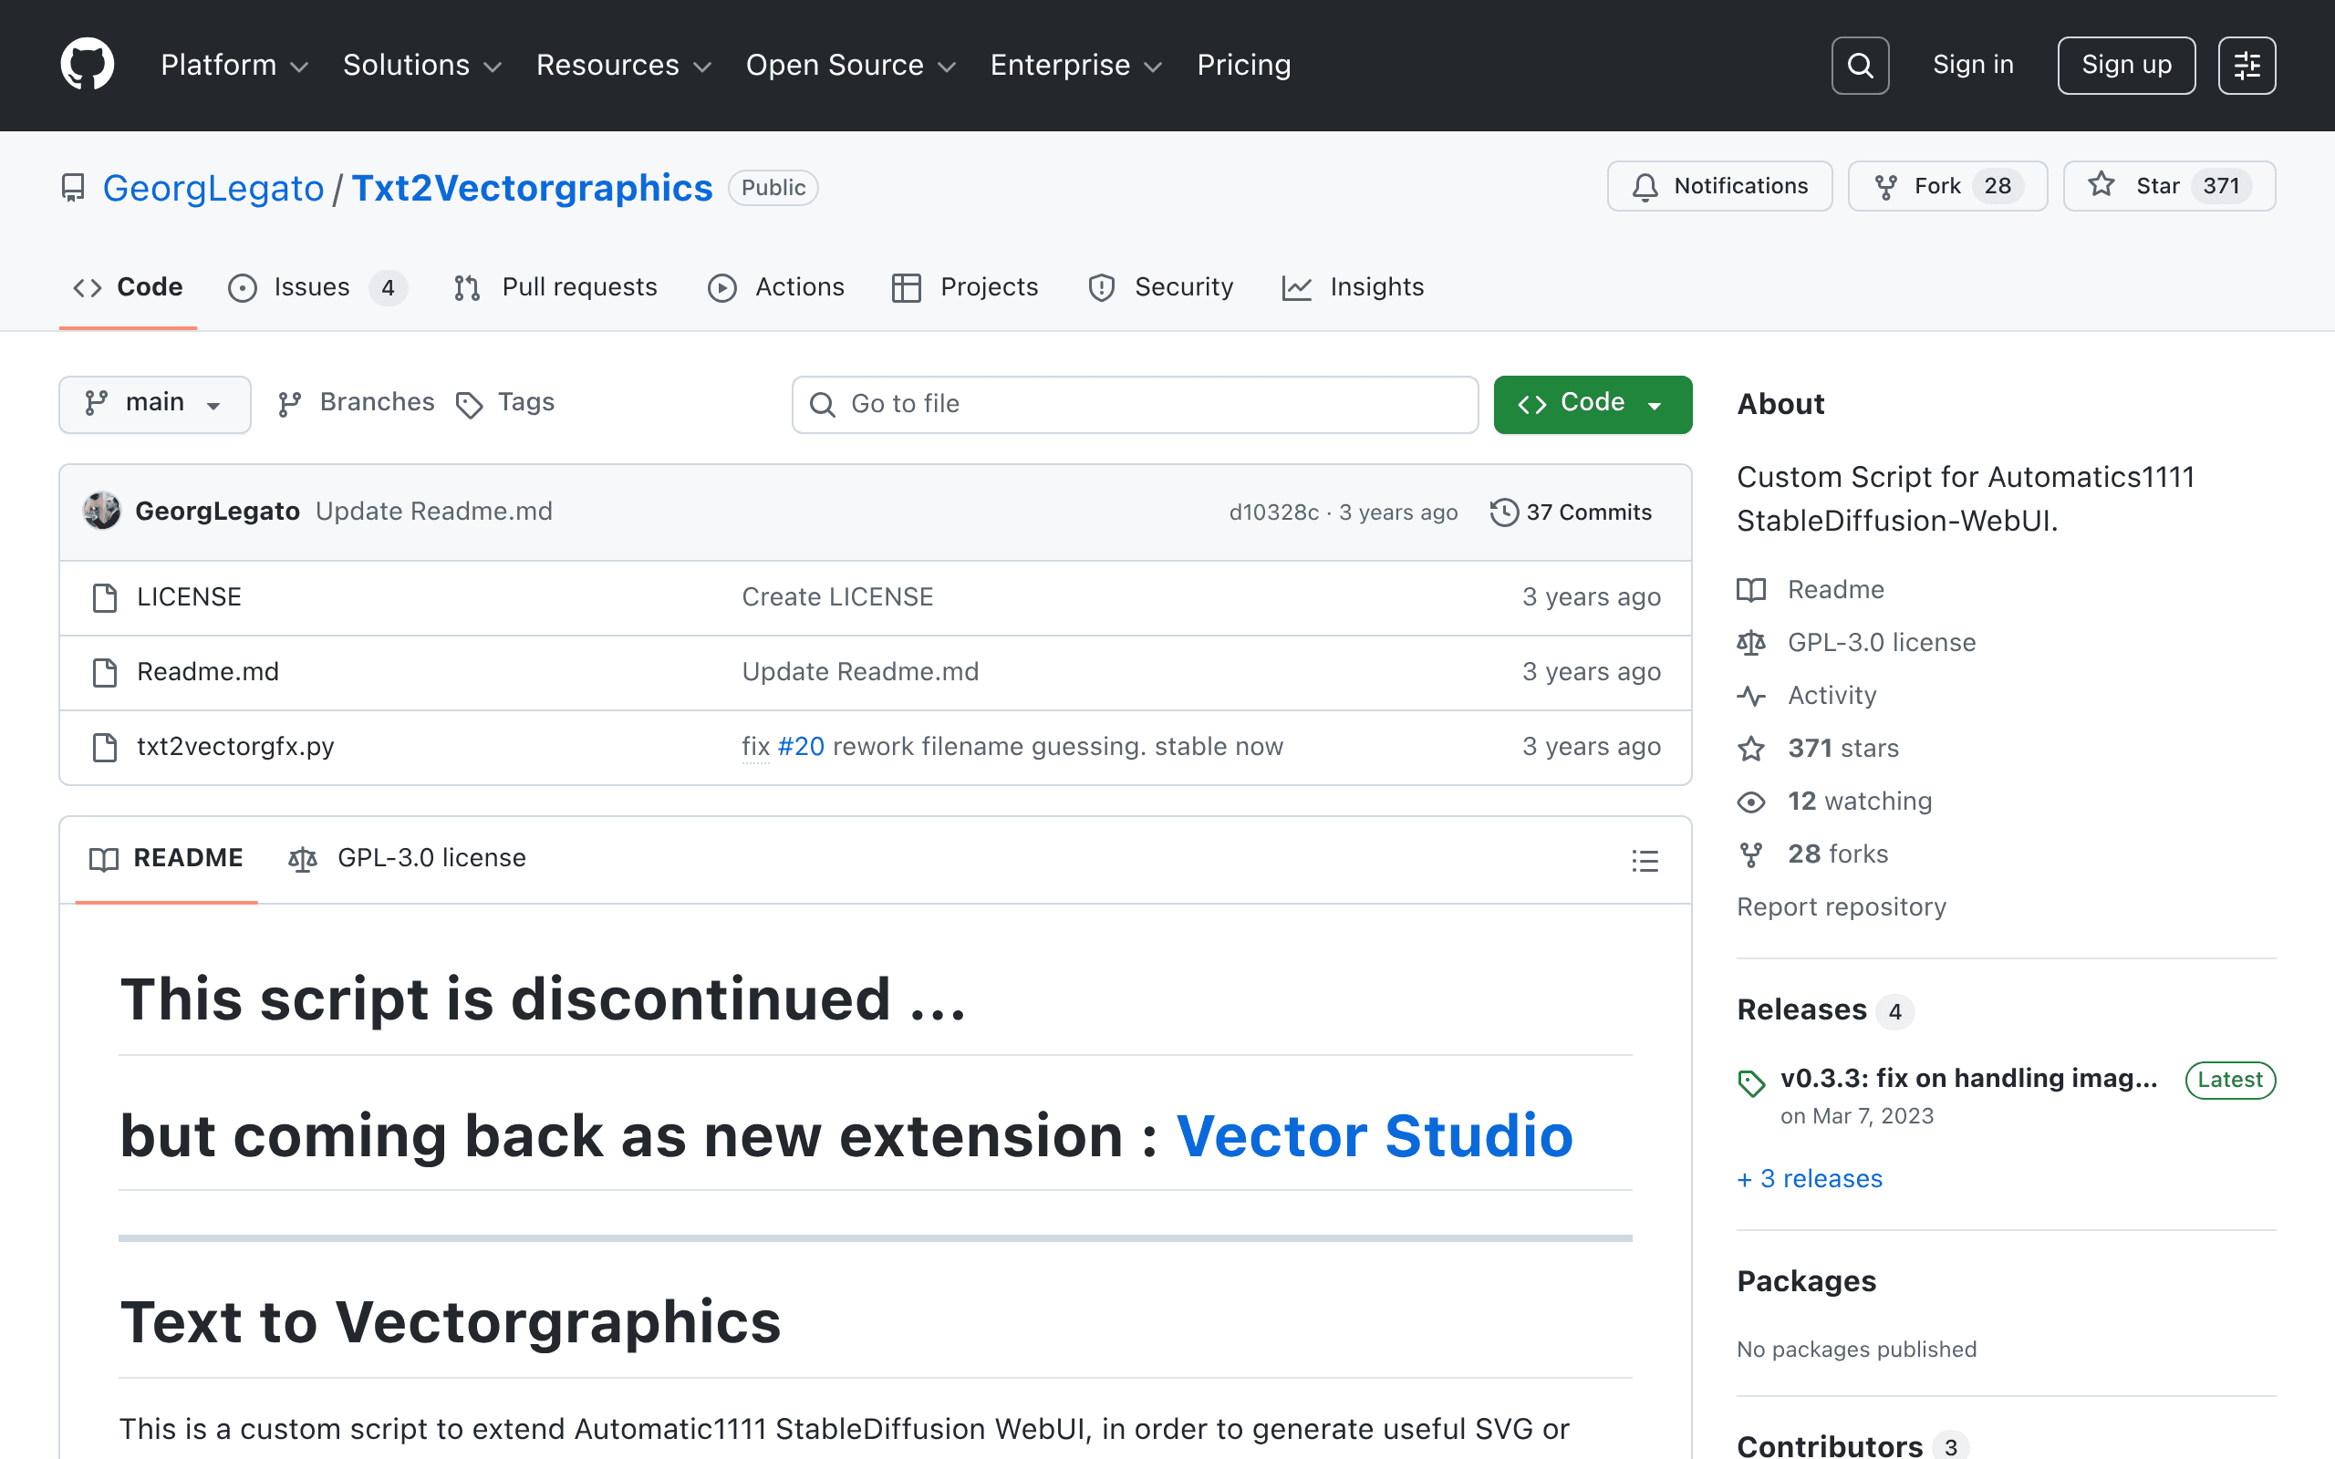Select the Code tab
The width and height of the screenshot is (2335, 1459).
click(x=129, y=287)
